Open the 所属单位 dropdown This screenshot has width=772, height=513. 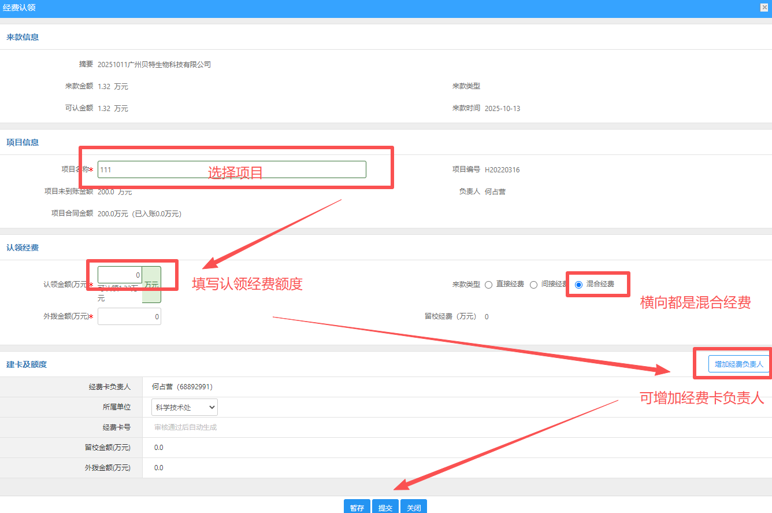point(184,407)
